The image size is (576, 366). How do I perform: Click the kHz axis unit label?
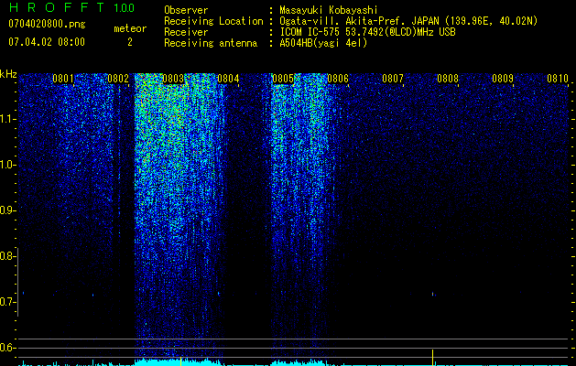[8, 74]
